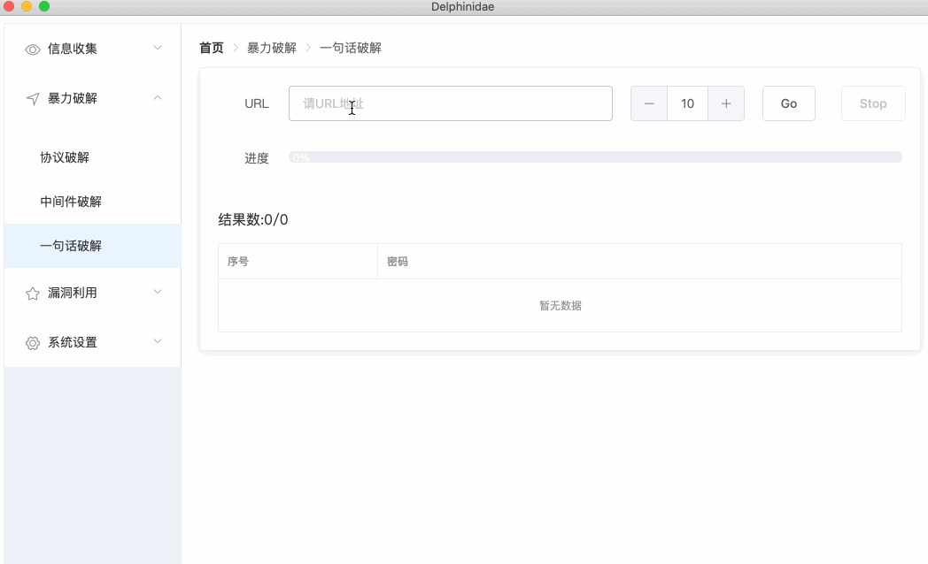The height and width of the screenshot is (564, 928).
Task: Increase thread count with plus button
Action: pos(726,103)
